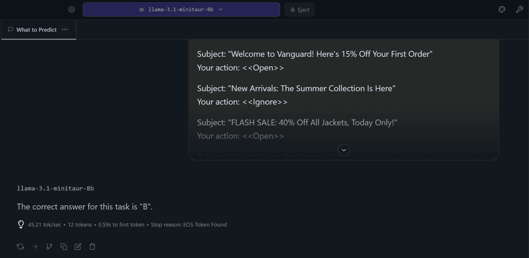This screenshot has height=258, width=529.
Task: Click the llama-3.1-minitaur-8b label above the response
Action: pyautogui.click(x=55, y=188)
